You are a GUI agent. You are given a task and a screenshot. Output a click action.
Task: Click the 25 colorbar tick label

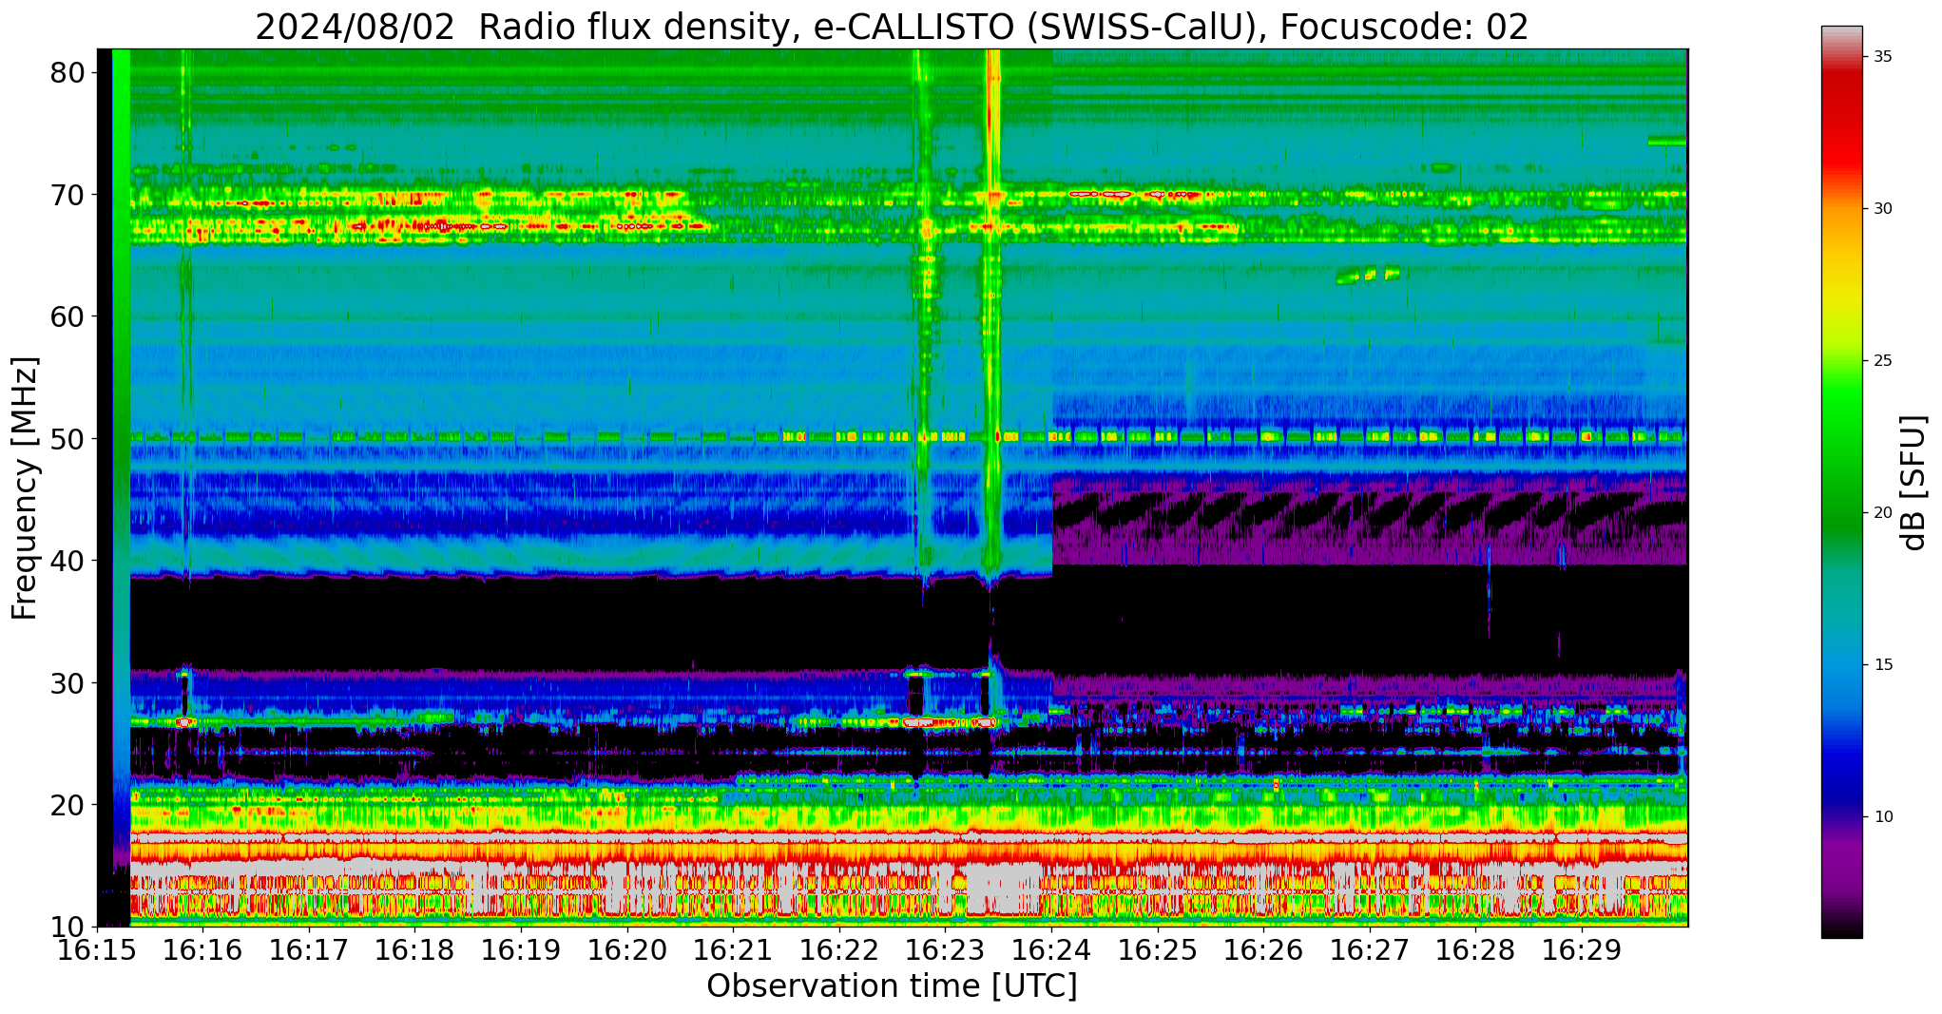[1883, 361]
